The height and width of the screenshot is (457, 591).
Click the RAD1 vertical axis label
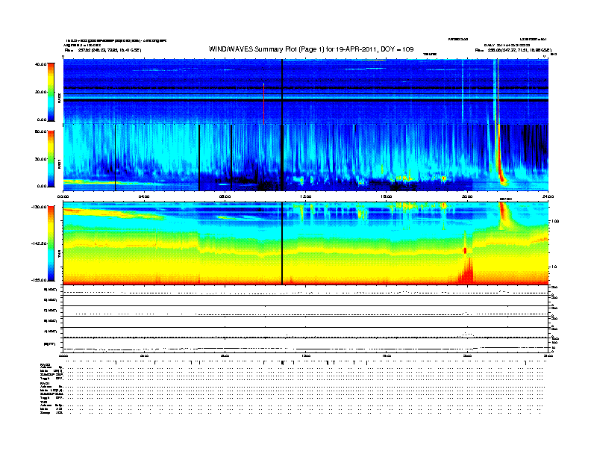pos(59,164)
